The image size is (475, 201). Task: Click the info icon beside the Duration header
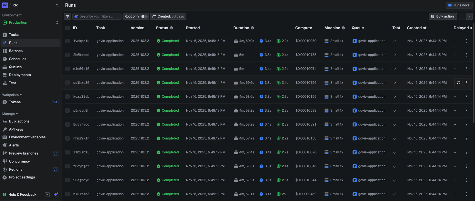coord(252,28)
